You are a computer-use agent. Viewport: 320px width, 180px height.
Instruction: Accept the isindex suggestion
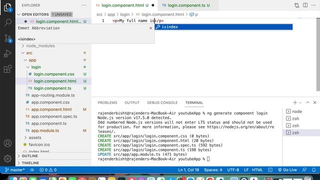tap(223, 27)
